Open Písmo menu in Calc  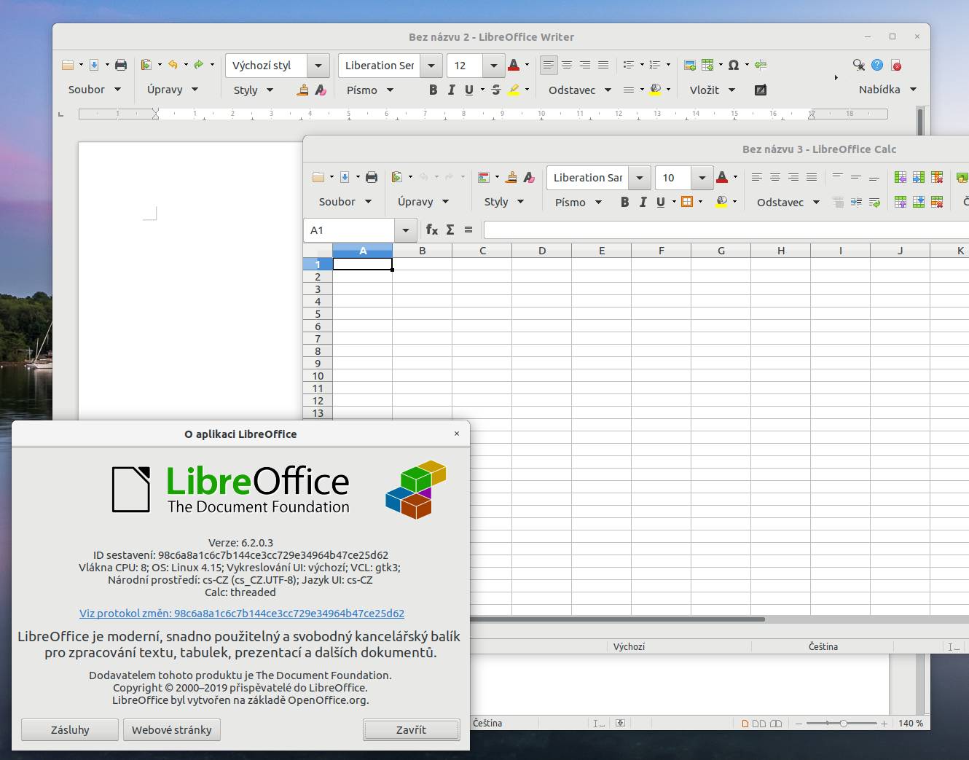point(578,202)
